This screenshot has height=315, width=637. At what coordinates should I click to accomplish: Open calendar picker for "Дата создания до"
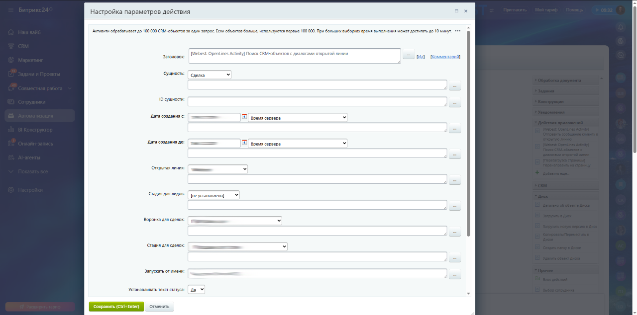244,143
